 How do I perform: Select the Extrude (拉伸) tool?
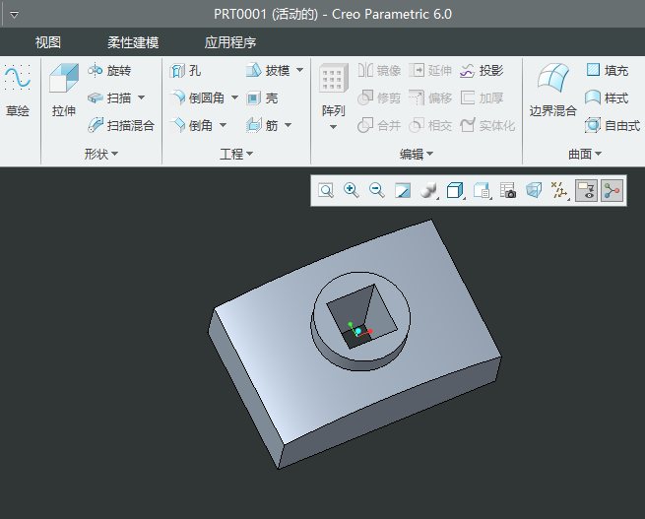point(64,90)
